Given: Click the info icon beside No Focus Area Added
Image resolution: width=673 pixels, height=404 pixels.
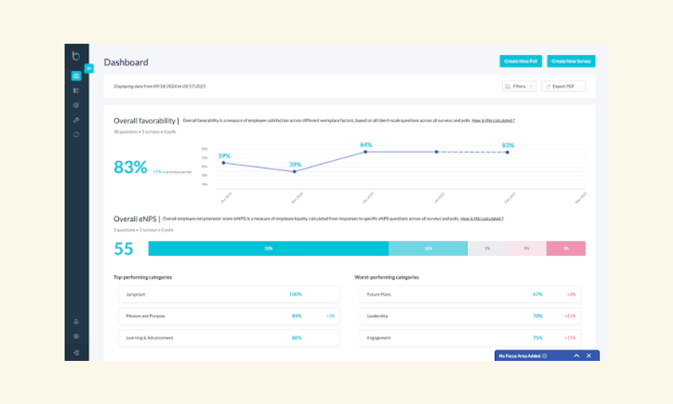Looking at the screenshot, I should 544,356.
